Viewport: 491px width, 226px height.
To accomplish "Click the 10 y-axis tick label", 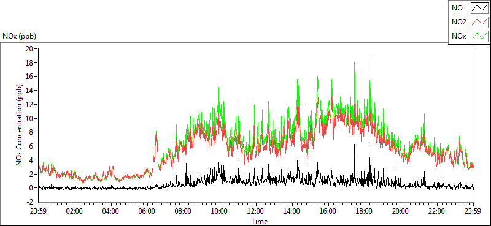I will pos(29,118).
